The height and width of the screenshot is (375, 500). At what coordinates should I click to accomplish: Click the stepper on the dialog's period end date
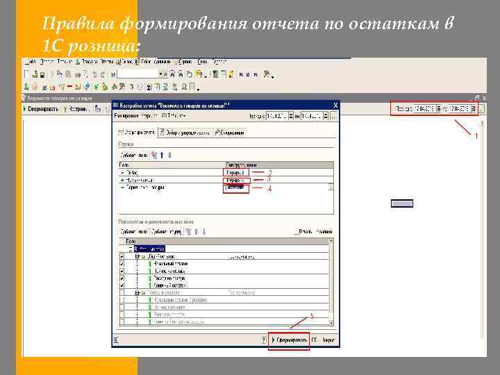[326, 116]
